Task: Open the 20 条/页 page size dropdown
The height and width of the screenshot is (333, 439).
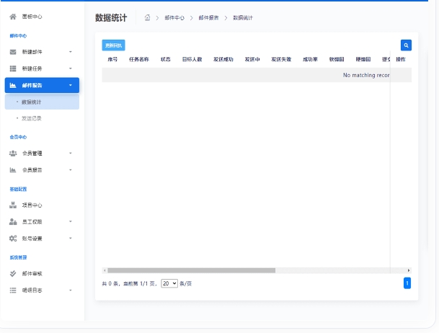Action: click(169, 283)
